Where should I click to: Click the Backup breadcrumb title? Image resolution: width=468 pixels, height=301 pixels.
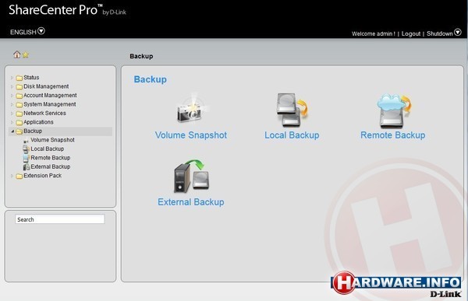pyautogui.click(x=141, y=56)
